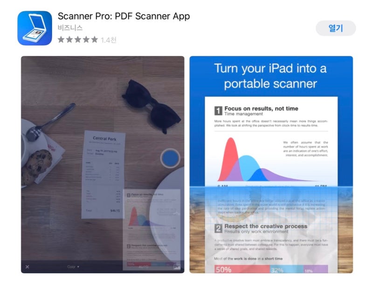The height and width of the screenshot is (288, 373).
Task: Open the 'Turn your iPad' preview screenshot
Action: (271, 165)
